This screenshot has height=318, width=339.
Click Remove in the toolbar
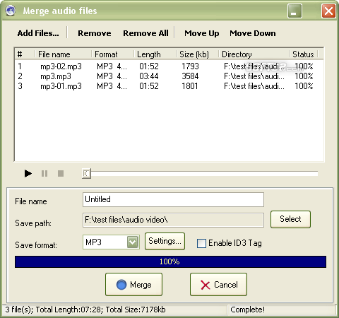[x=95, y=33]
